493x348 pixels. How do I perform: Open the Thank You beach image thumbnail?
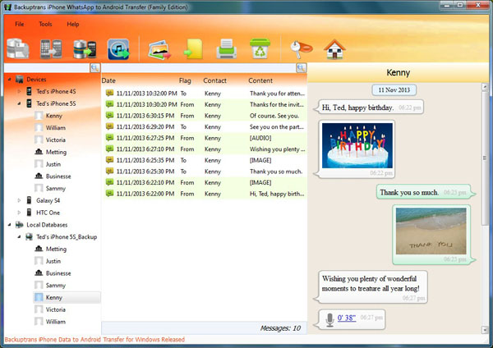coord(431,231)
